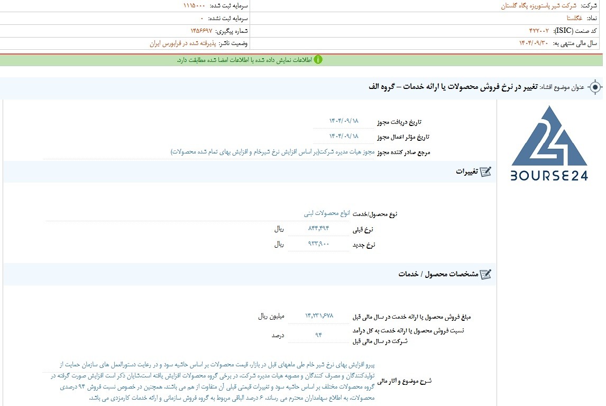Click the symbol value غگلستا
Screen dimensions: 606x406
coord(574,18)
